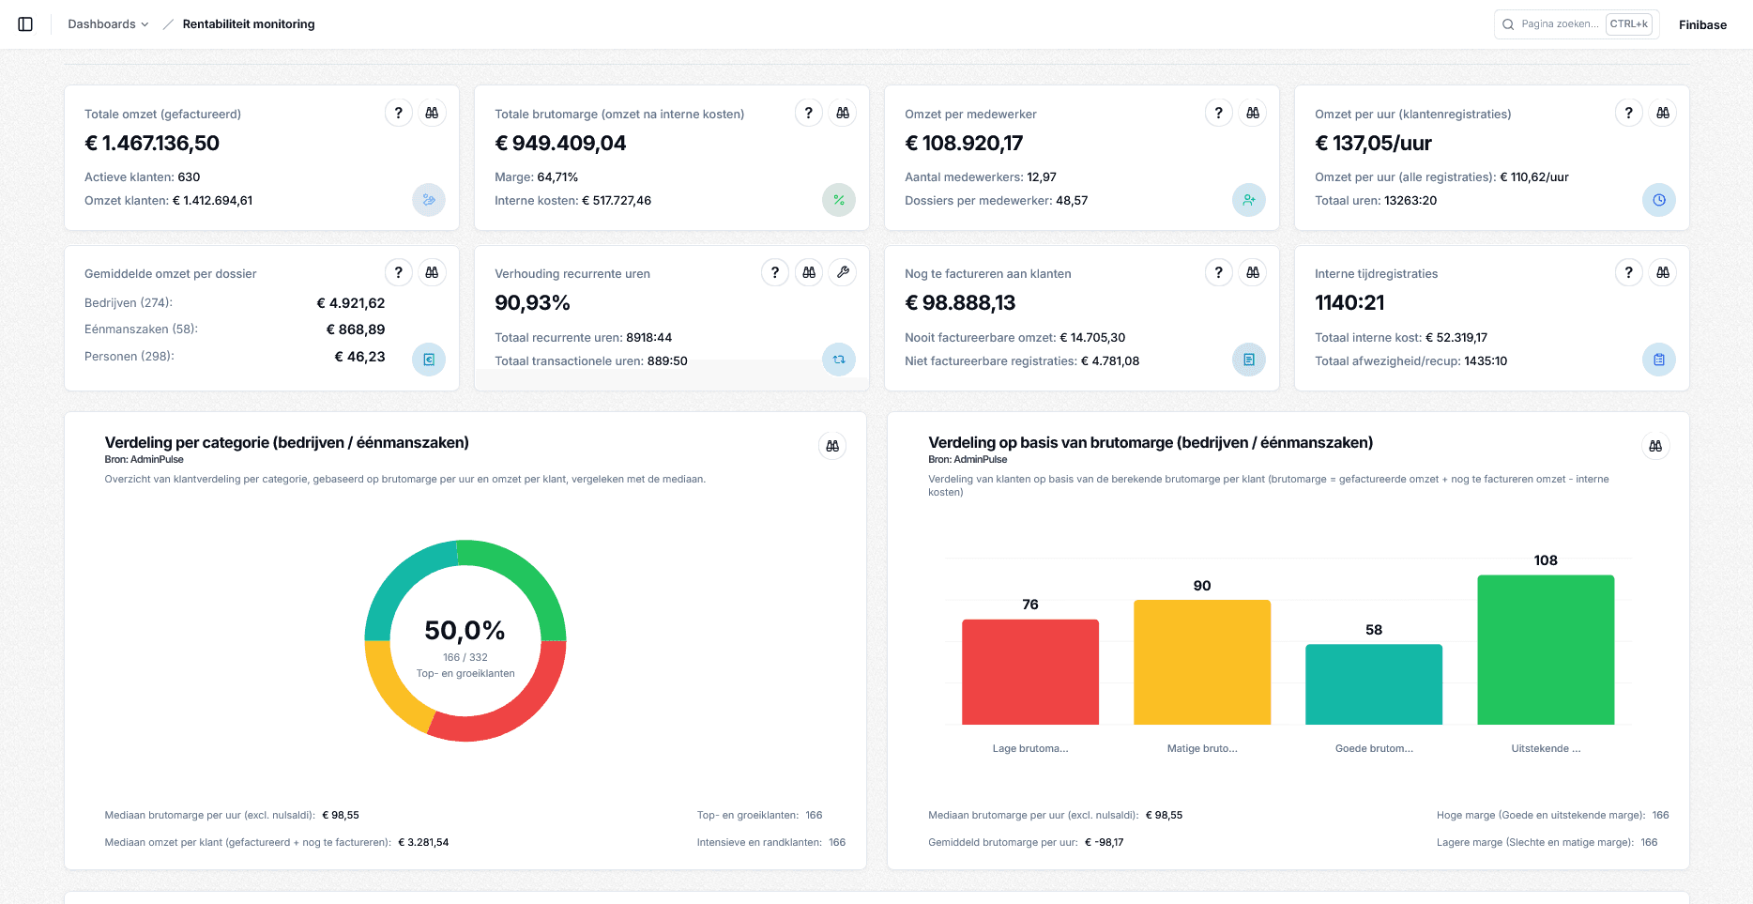Viewport: 1753px width, 904px height.
Task: Click binoculars icon on Interne tijdregistraties card
Action: click(1663, 272)
